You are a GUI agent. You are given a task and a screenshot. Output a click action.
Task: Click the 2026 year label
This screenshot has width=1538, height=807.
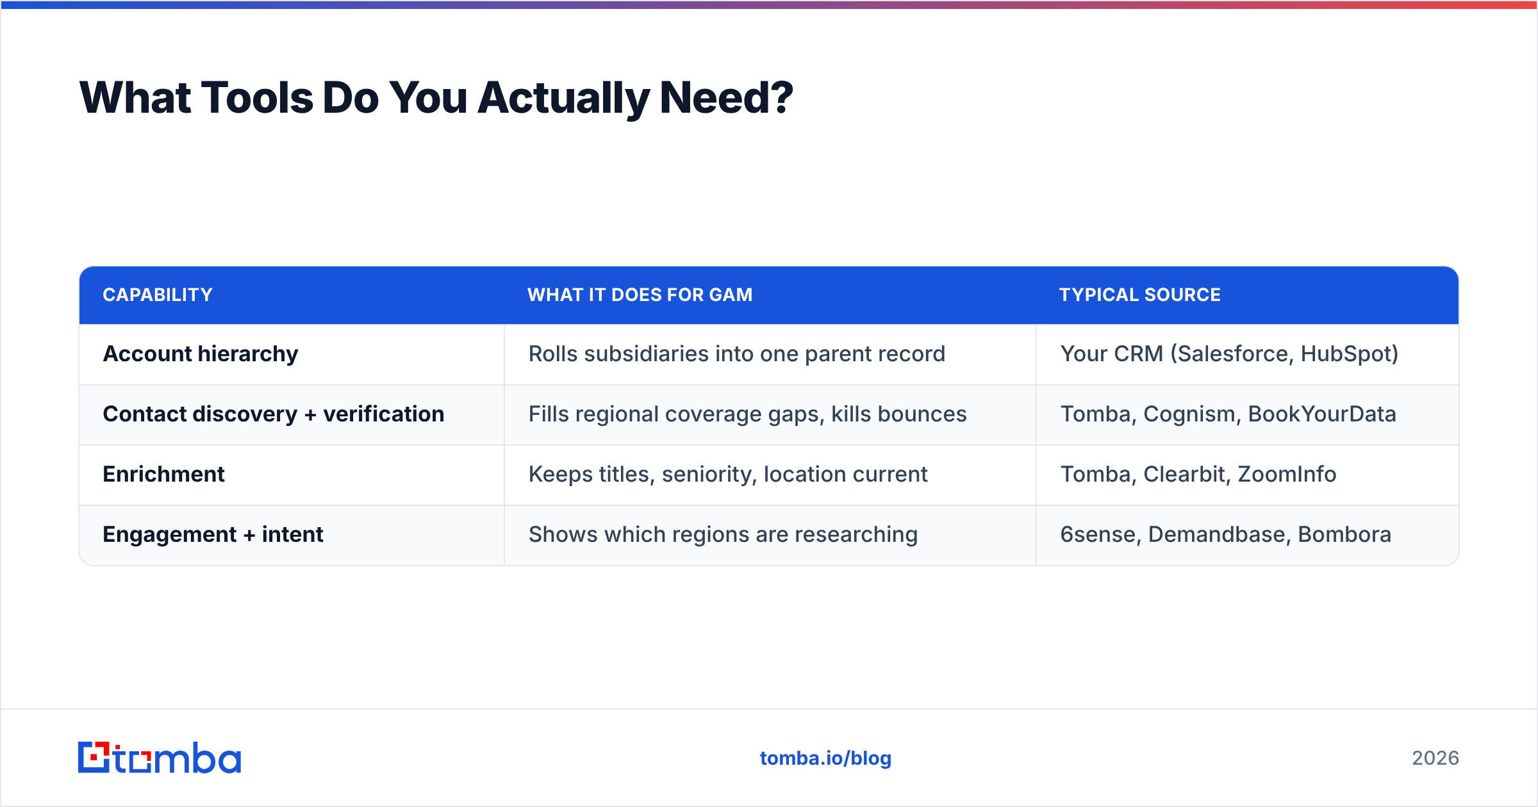coord(1435,758)
